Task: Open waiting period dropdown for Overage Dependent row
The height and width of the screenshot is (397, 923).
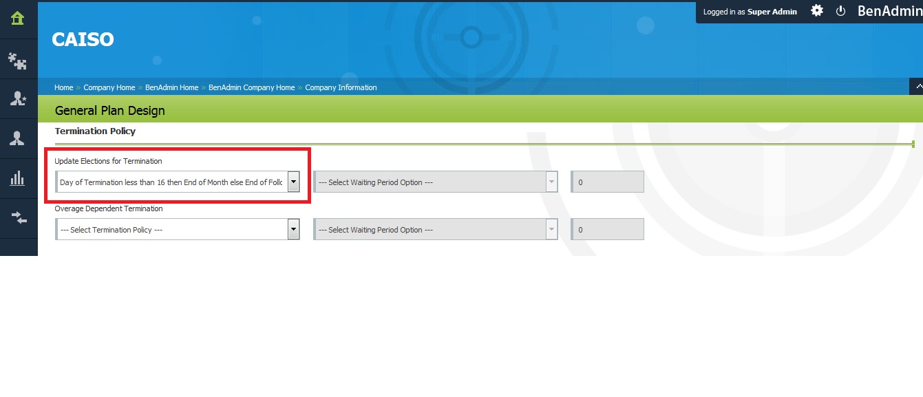Action: pyautogui.click(x=436, y=230)
